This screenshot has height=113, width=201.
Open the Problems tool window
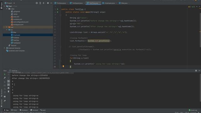(24, 110)
